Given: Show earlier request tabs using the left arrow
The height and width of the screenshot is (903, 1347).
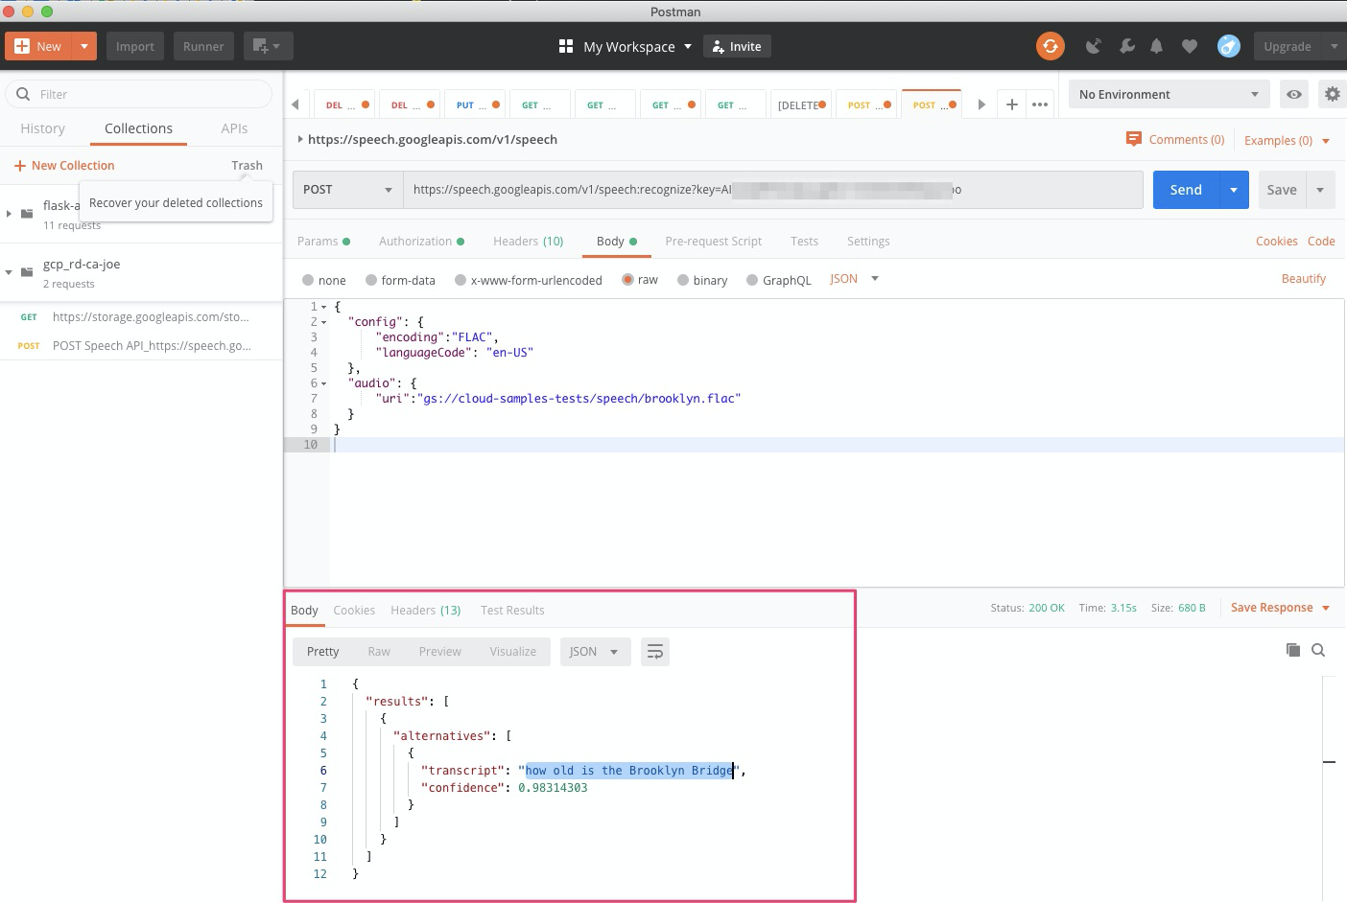Looking at the screenshot, I should [295, 104].
